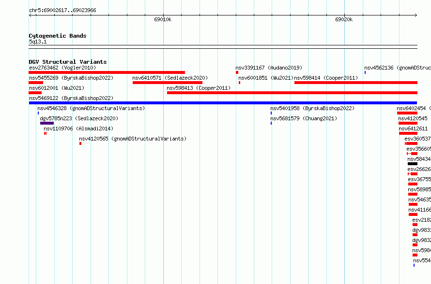Screen dimensions: 431x284
Task: Select the long nsv598413 (Cooper2011) bar
Action: pos(292,93)
